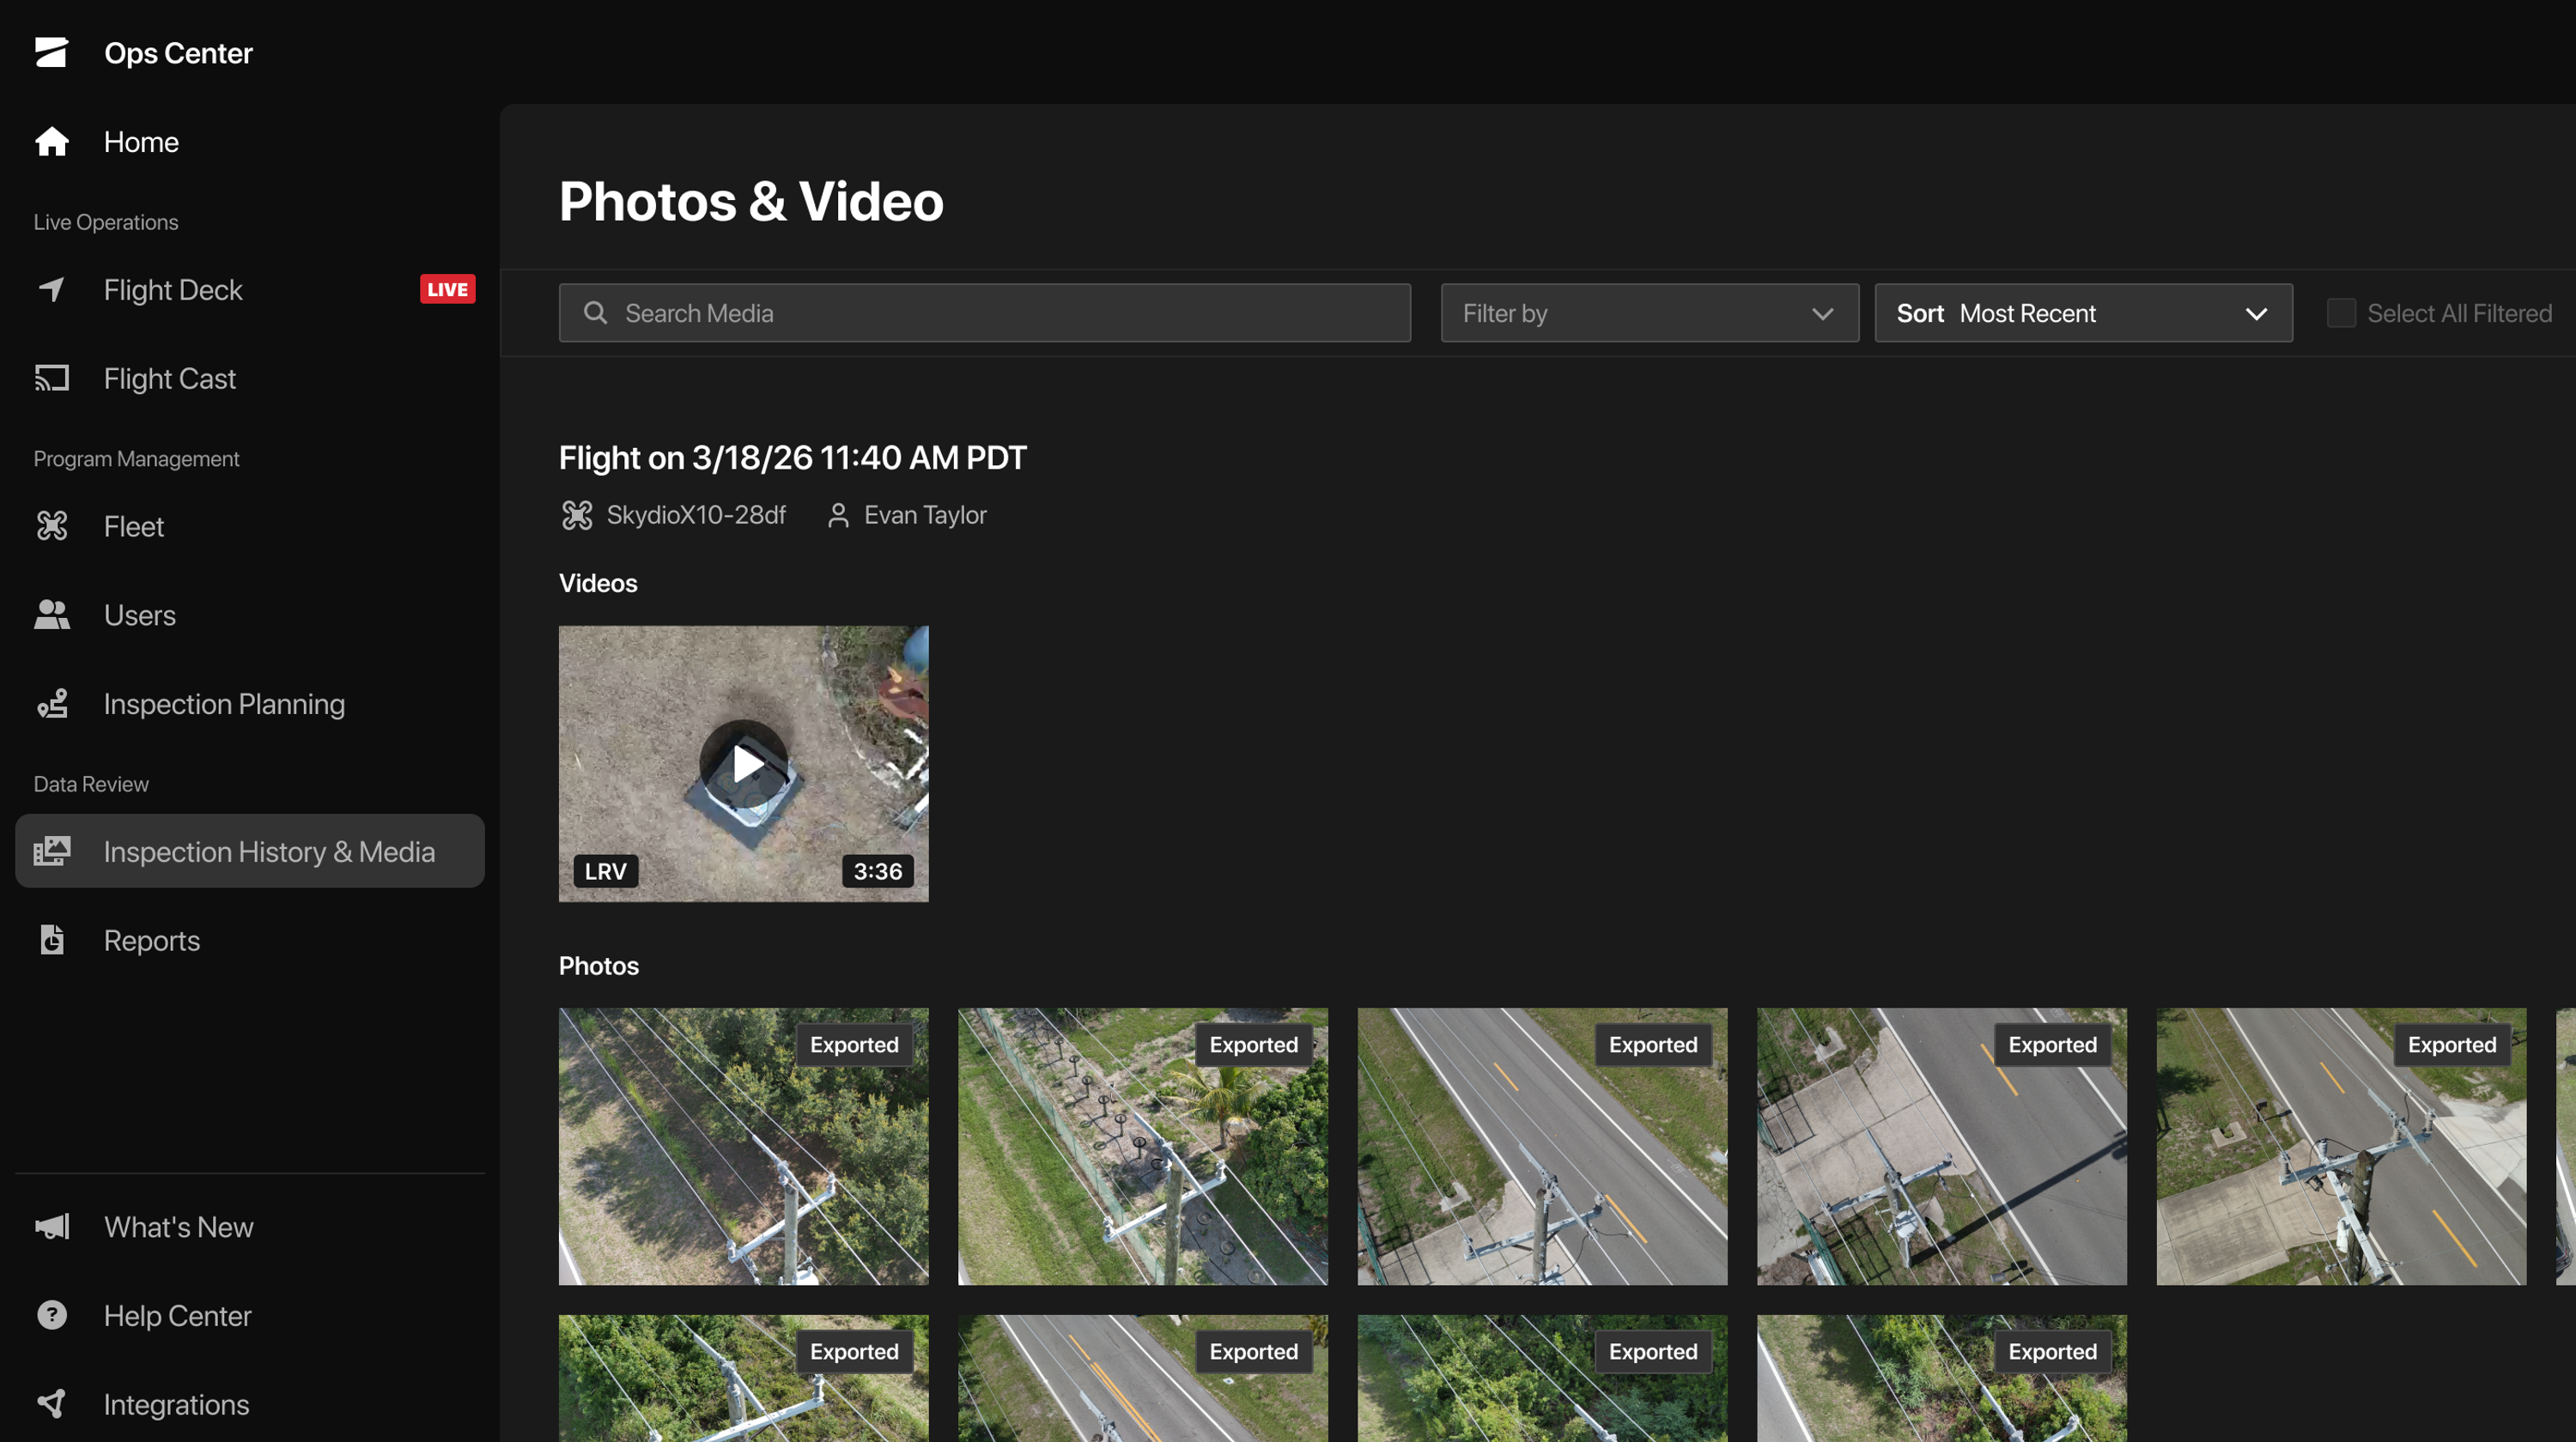The image size is (2576, 1442).
Task: Expand the Filter by dropdown
Action: (x=1649, y=312)
